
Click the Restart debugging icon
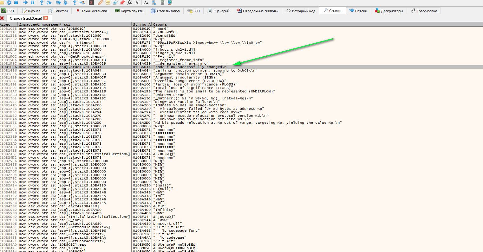tap(9, 3)
